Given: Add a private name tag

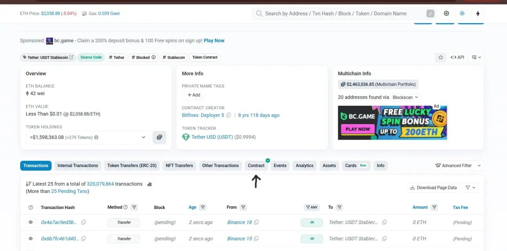Looking at the screenshot, I should (x=194, y=95).
